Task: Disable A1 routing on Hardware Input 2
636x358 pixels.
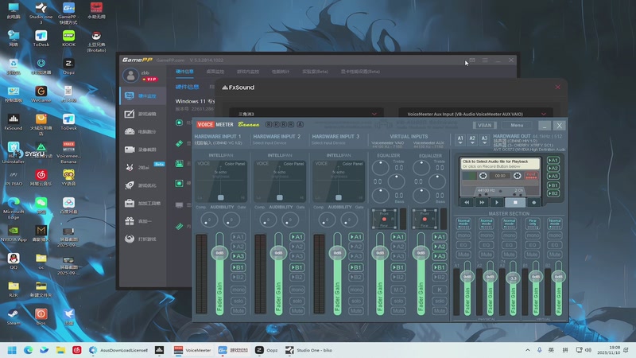Action: (x=297, y=236)
